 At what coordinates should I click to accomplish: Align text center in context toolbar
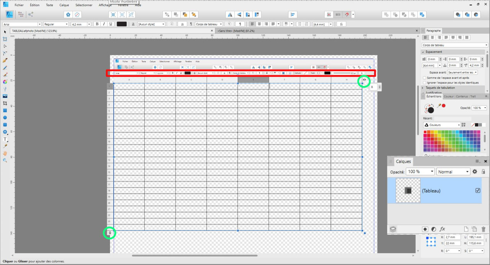tap(260, 24)
